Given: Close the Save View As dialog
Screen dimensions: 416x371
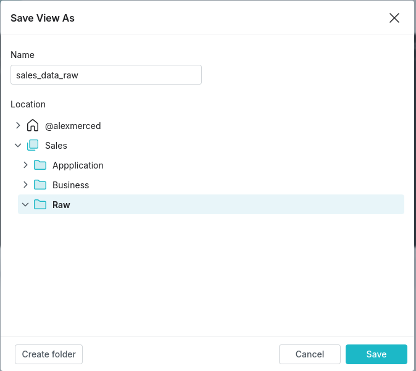Looking at the screenshot, I should click(394, 18).
